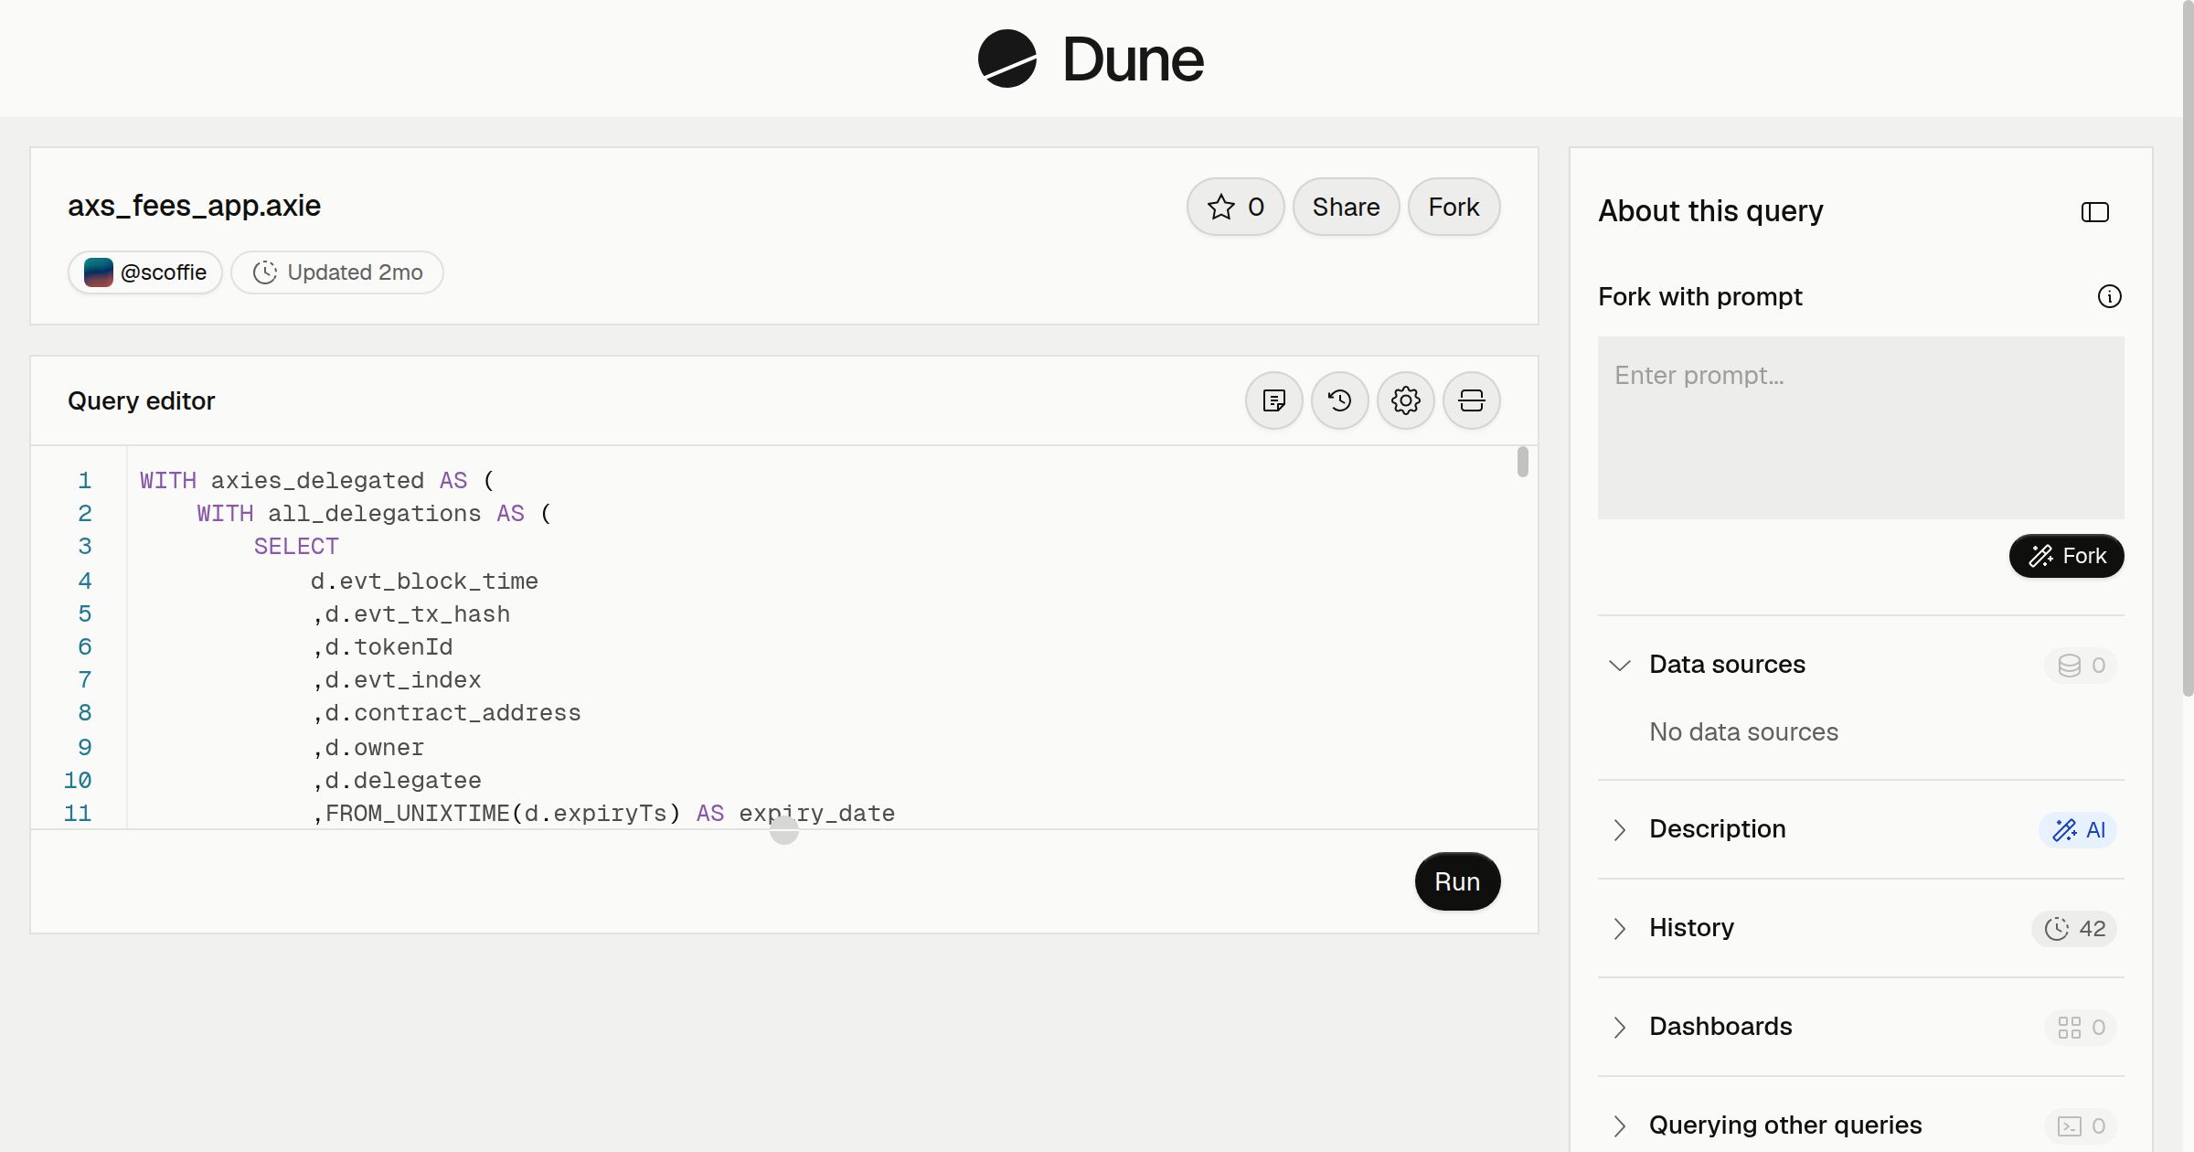Click the Share button

coord(1346,207)
